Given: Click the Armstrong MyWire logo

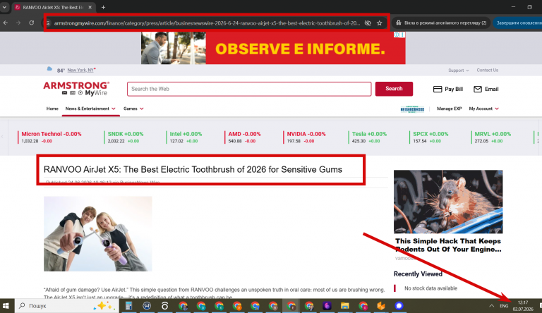Looking at the screenshot, I should tap(76, 88).
